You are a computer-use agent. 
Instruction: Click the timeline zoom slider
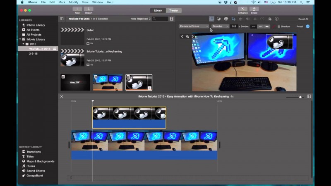click(300, 97)
